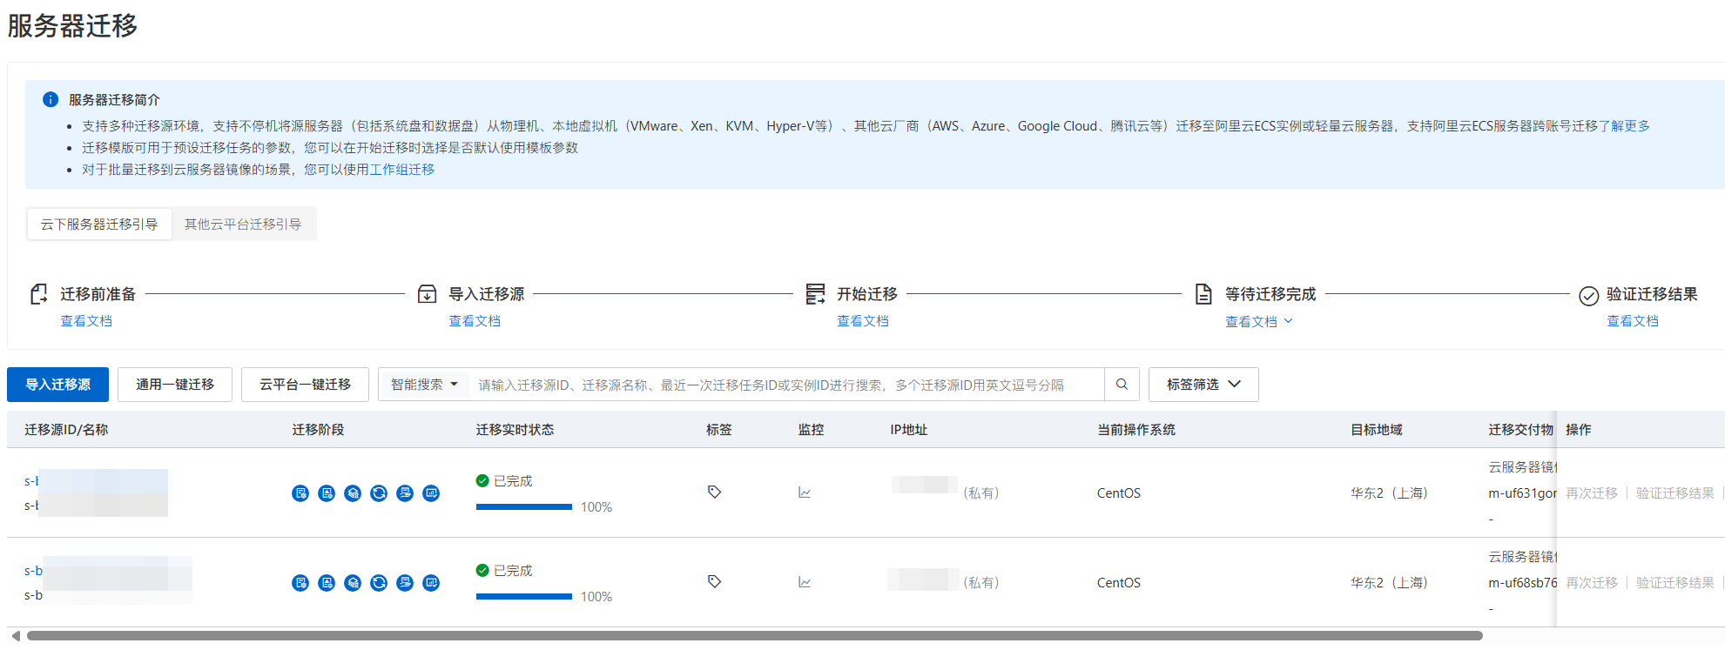The width and height of the screenshot is (1725, 650).
Task: Click 验证迁移结果 action in m-uf68sb76 row
Action: click(1675, 583)
